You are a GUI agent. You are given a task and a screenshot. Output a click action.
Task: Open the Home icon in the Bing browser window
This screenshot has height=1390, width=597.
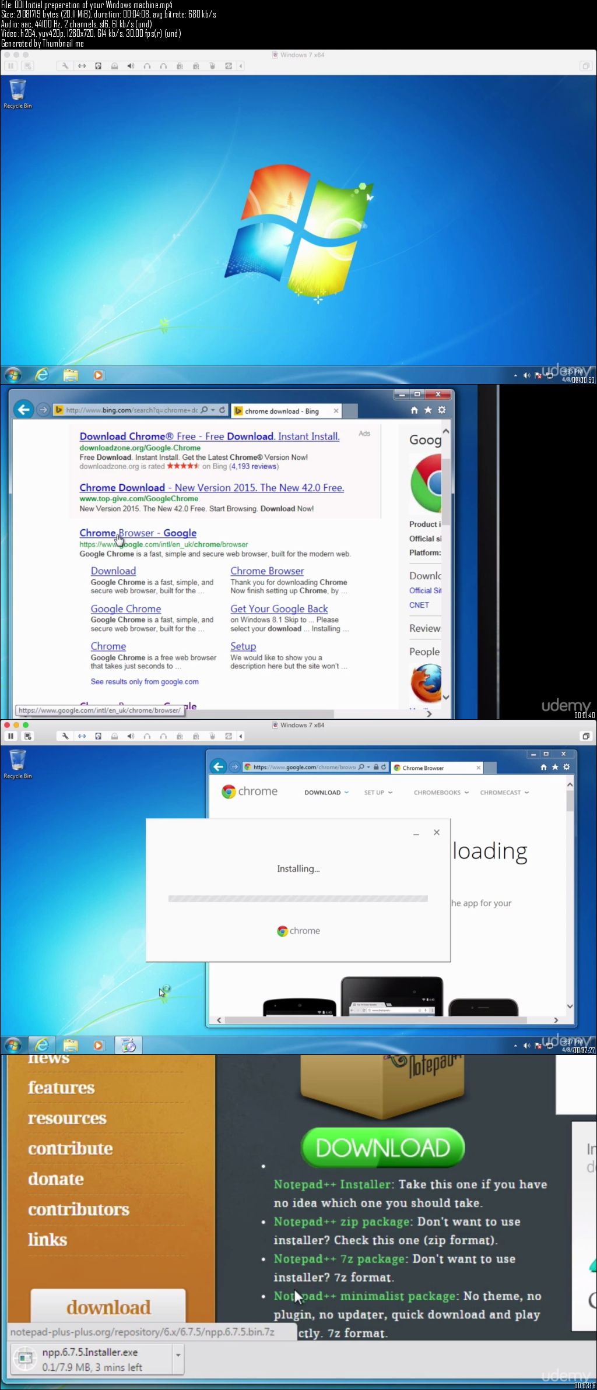(x=414, y=410)
